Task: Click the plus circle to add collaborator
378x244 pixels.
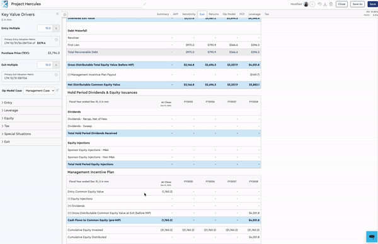Action: pyautogui.click(x=312, y=4)
